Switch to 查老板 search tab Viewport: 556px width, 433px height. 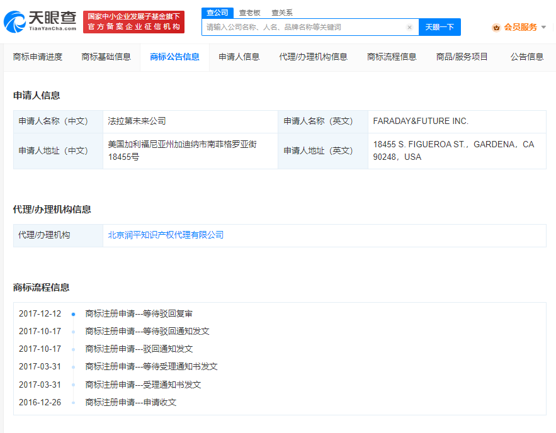pos(249,13)
